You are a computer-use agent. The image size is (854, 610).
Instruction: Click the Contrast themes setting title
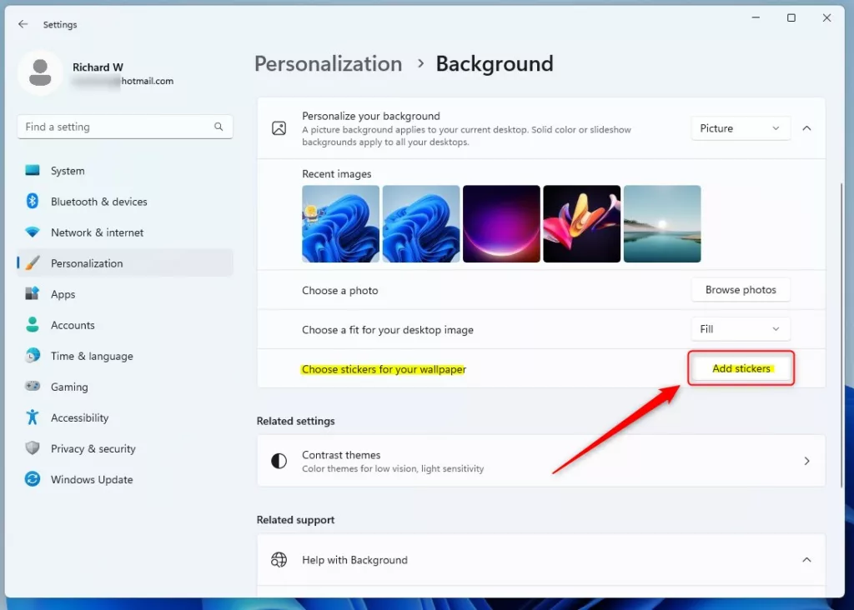(x=341, y=454)
